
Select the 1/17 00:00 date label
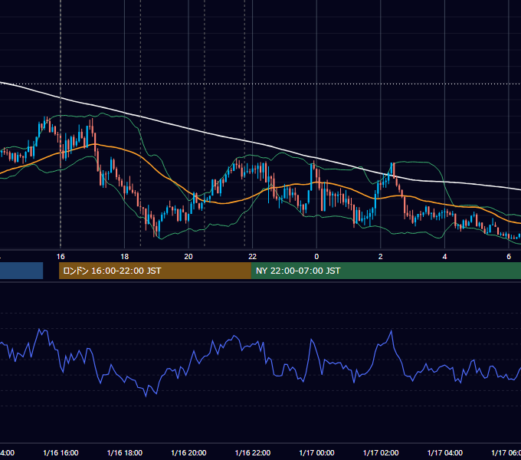point(316,453)
